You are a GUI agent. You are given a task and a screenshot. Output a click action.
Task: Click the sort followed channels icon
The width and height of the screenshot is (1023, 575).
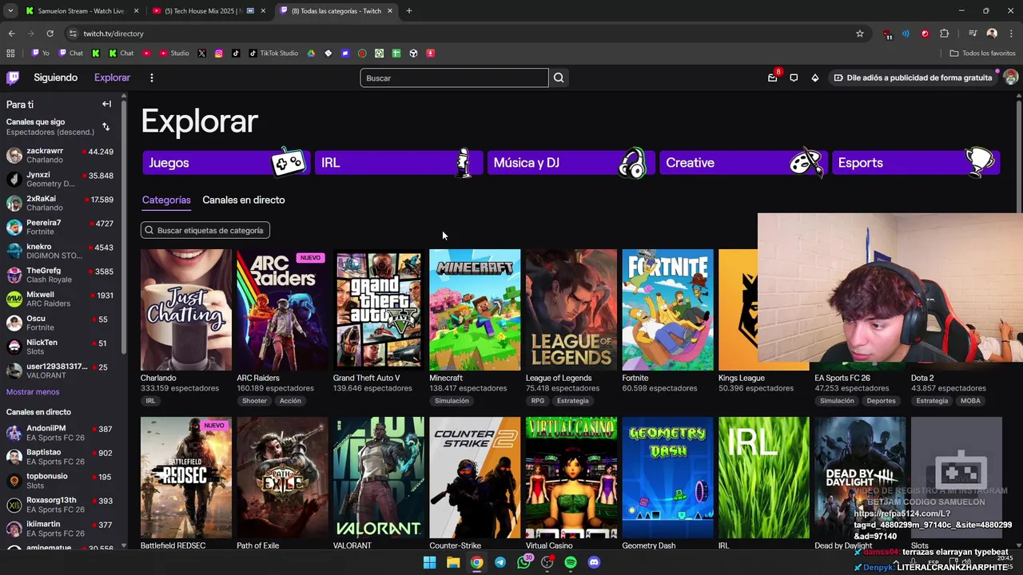[105, 127]
